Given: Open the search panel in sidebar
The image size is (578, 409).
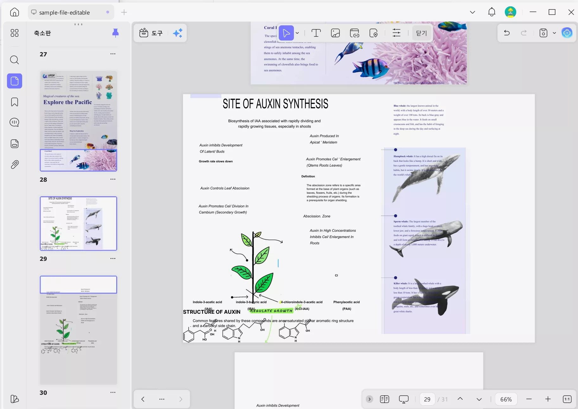Looking at the screenshot, I should [x=15, y=60].
